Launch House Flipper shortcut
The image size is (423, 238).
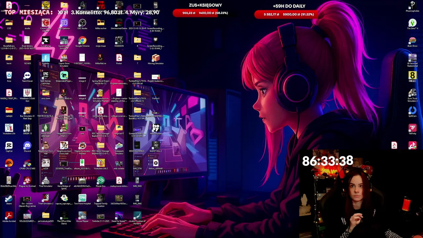click(82, 217)
